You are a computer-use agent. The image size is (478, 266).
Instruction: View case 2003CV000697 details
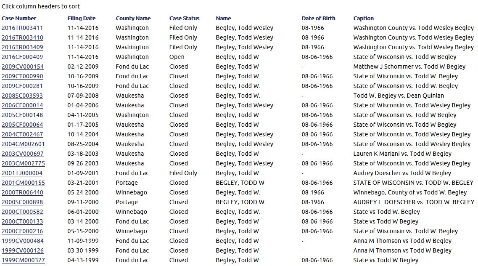[x=22, y=154]
